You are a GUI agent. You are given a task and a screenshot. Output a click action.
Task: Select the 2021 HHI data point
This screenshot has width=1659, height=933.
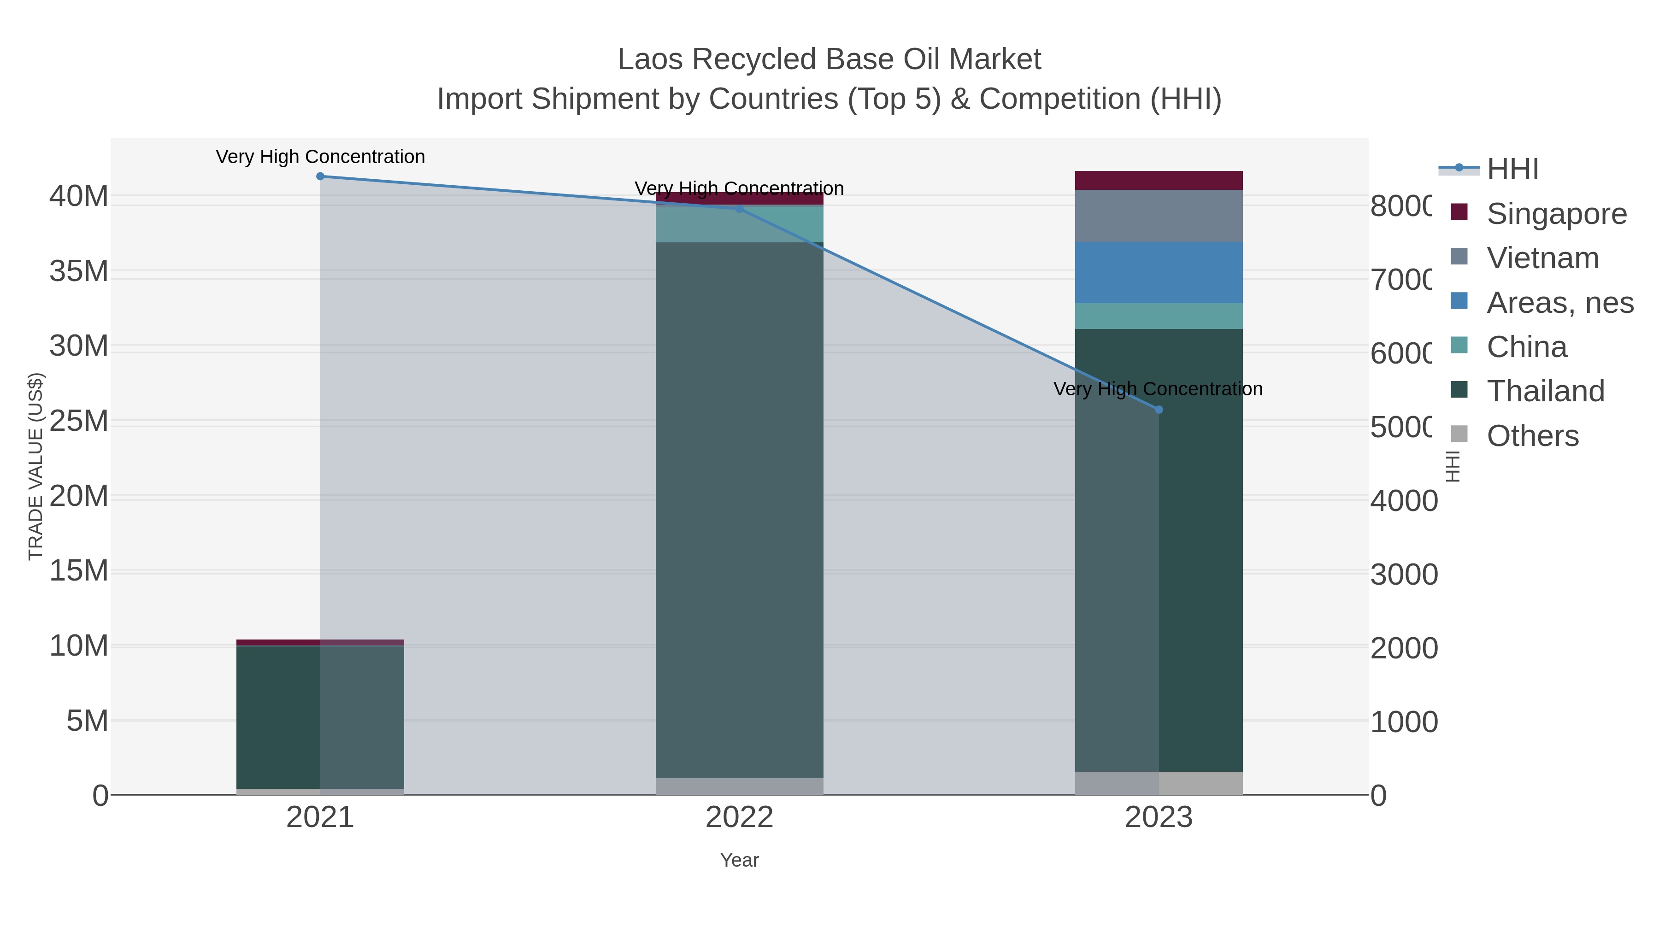point(320,176)
